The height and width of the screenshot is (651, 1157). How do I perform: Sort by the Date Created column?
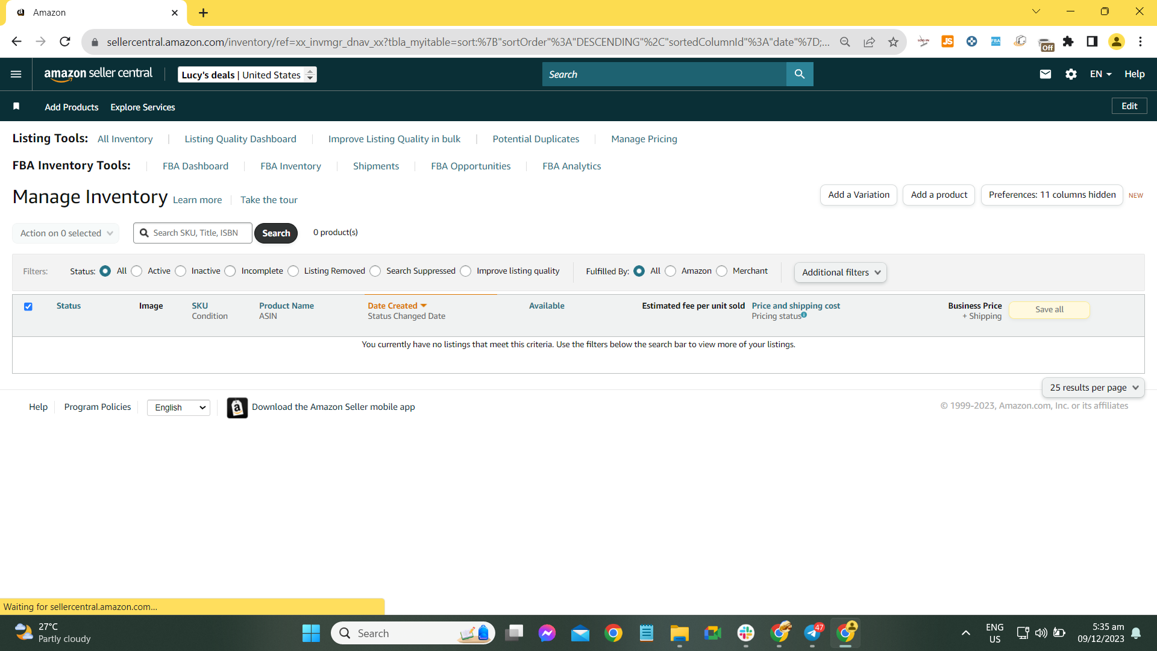coord(397,306)
